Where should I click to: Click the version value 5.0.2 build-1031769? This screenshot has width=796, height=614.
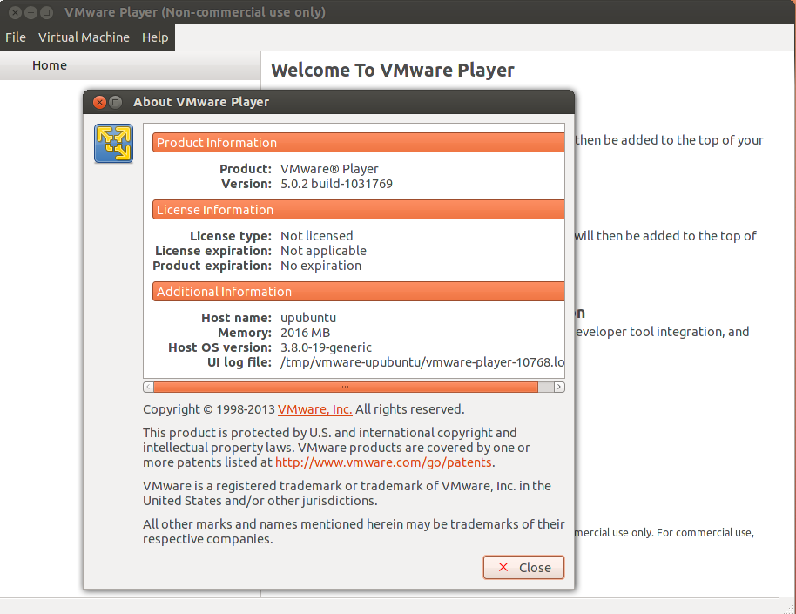(x=336, y=184)
